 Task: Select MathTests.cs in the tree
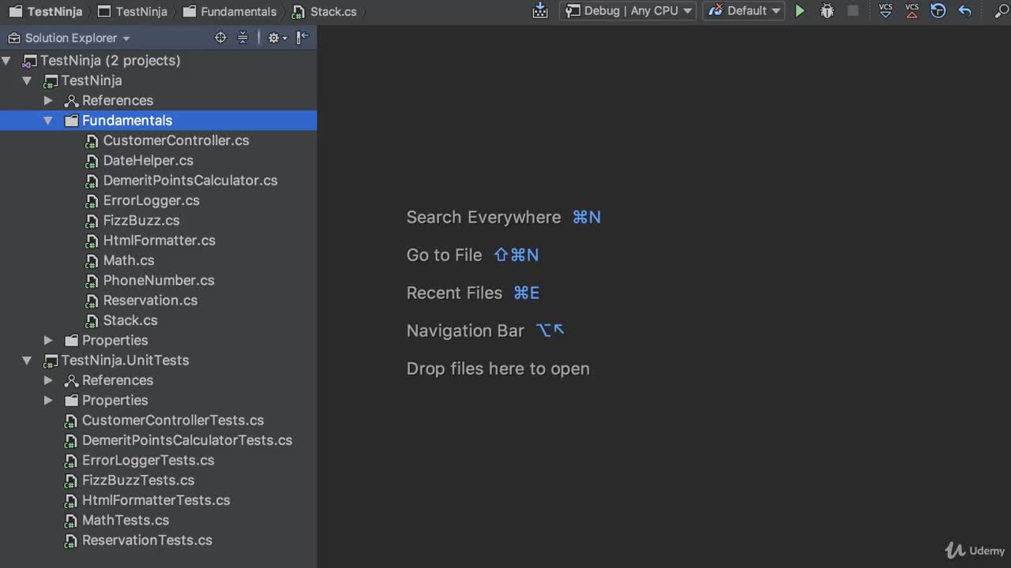pyautogui.click(x=126, y=520)
